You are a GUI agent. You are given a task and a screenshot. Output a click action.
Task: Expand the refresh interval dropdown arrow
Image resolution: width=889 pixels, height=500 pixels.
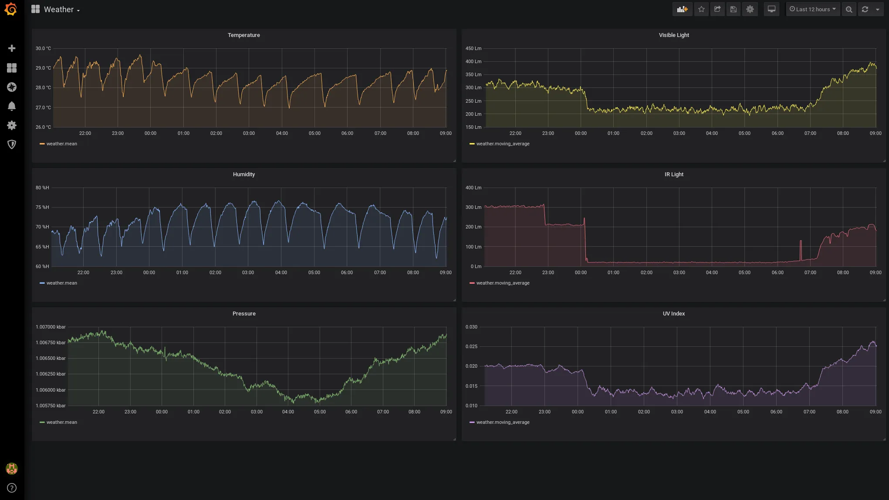(x=878, y=9)
